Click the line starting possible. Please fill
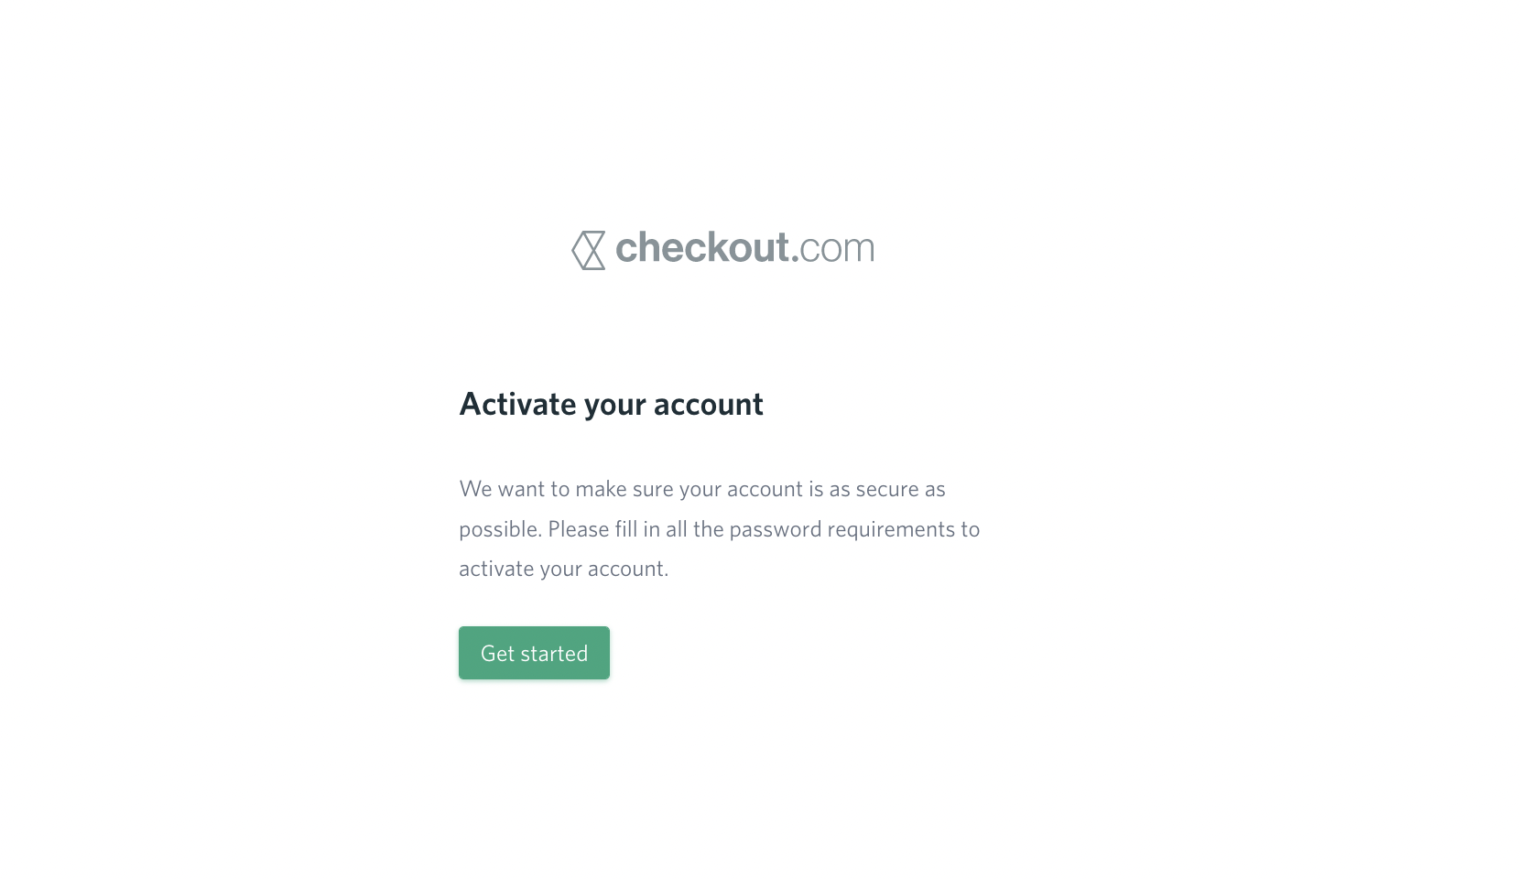The image size is (1520, 879). [719, 529]
